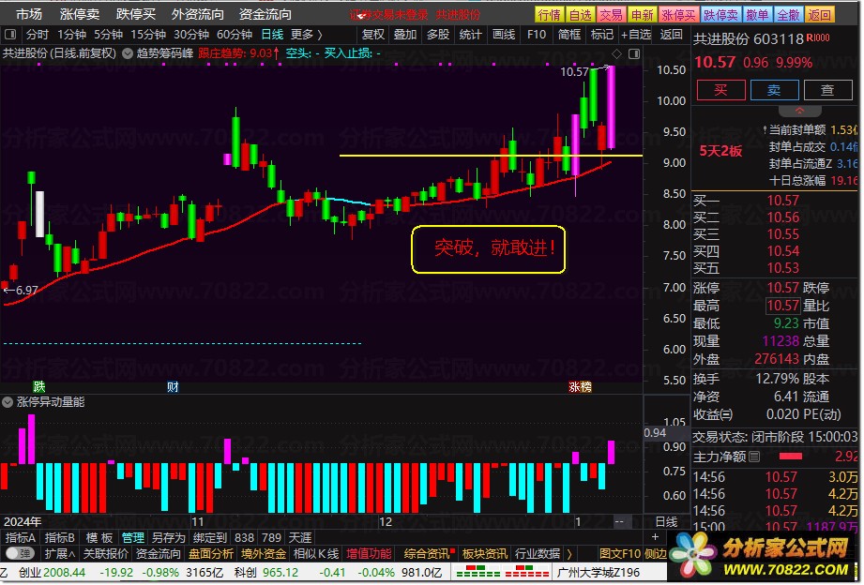Viewport: 864px width, 585px height.
Task: Open the 涨停卖 menu item
Action: click(x=80, y=14)
